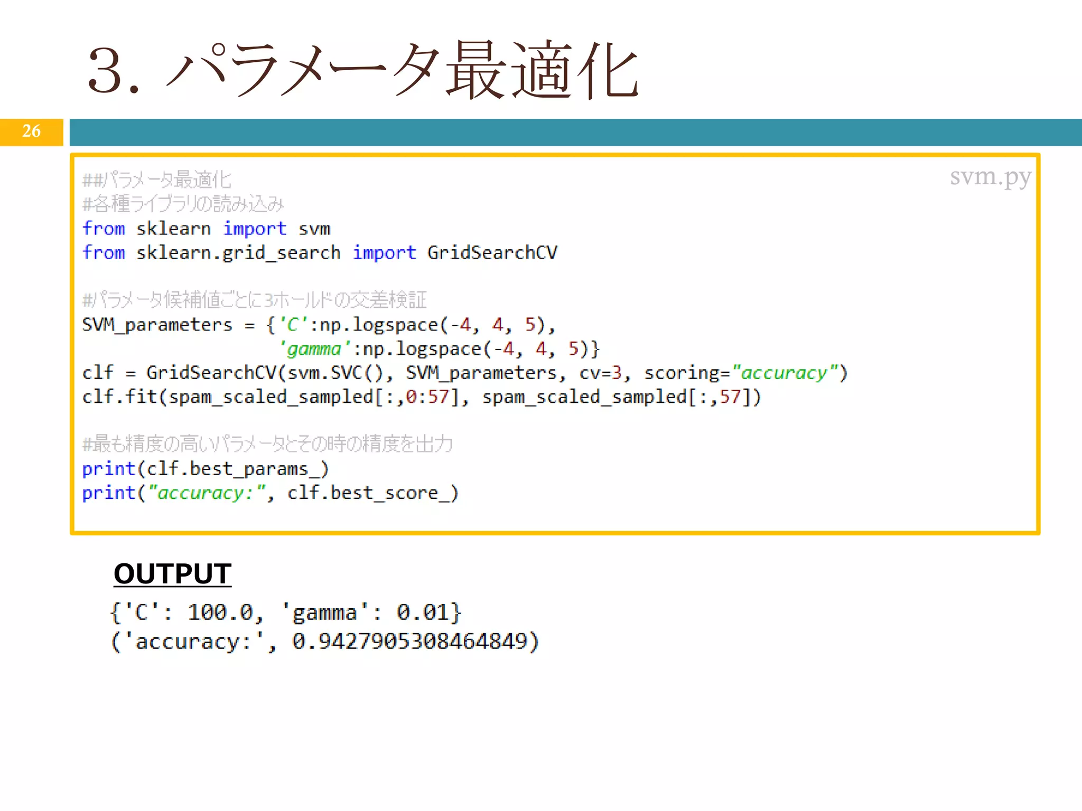
Task: Click the 'clf.fit(spam_scaled_sampled...' line
Action: click(x=422, y=397)
